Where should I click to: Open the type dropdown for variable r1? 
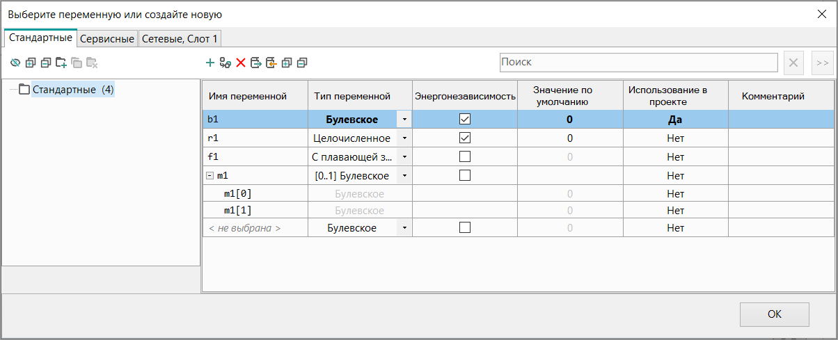404,138
